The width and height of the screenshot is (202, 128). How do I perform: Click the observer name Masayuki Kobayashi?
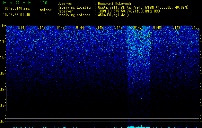115,4
